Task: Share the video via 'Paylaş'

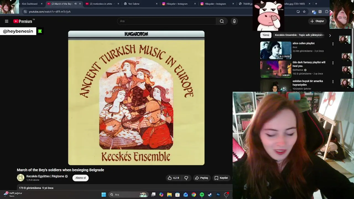Action: pos(201,178)
